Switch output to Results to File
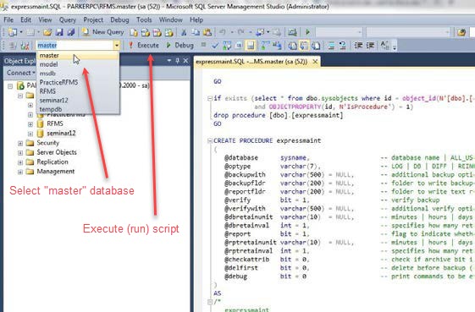 point(316,46)
